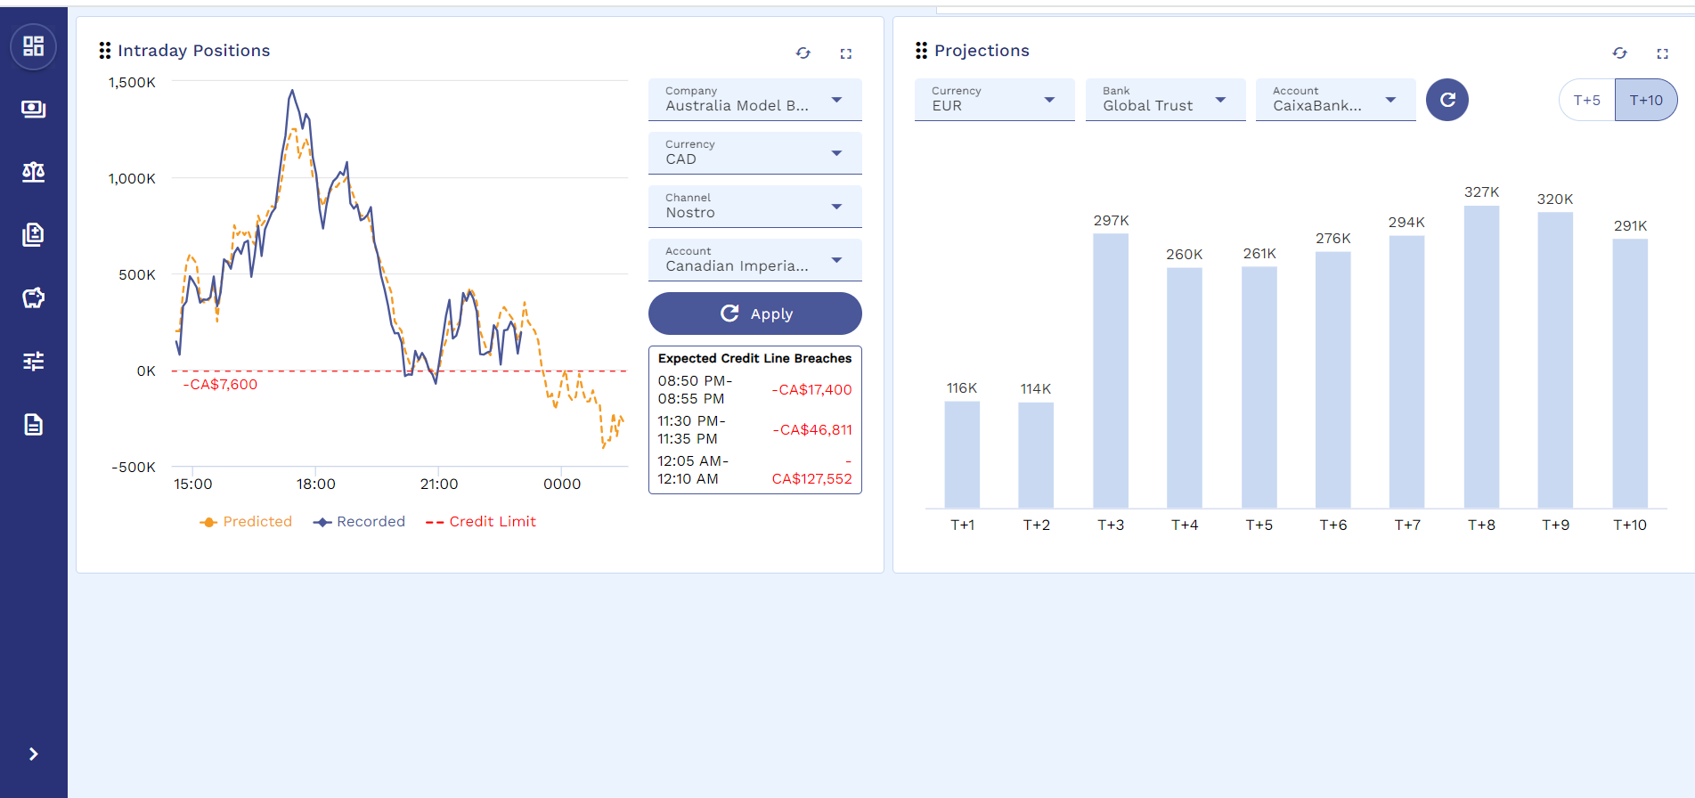Click the T+6 bar labeled 276K
The height and width of the screenshot is (798, 1695).
[1333, 379]
